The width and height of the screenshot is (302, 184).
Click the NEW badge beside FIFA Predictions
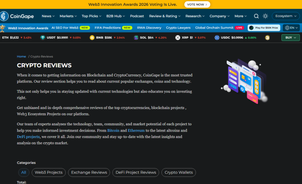click(127, 28)
